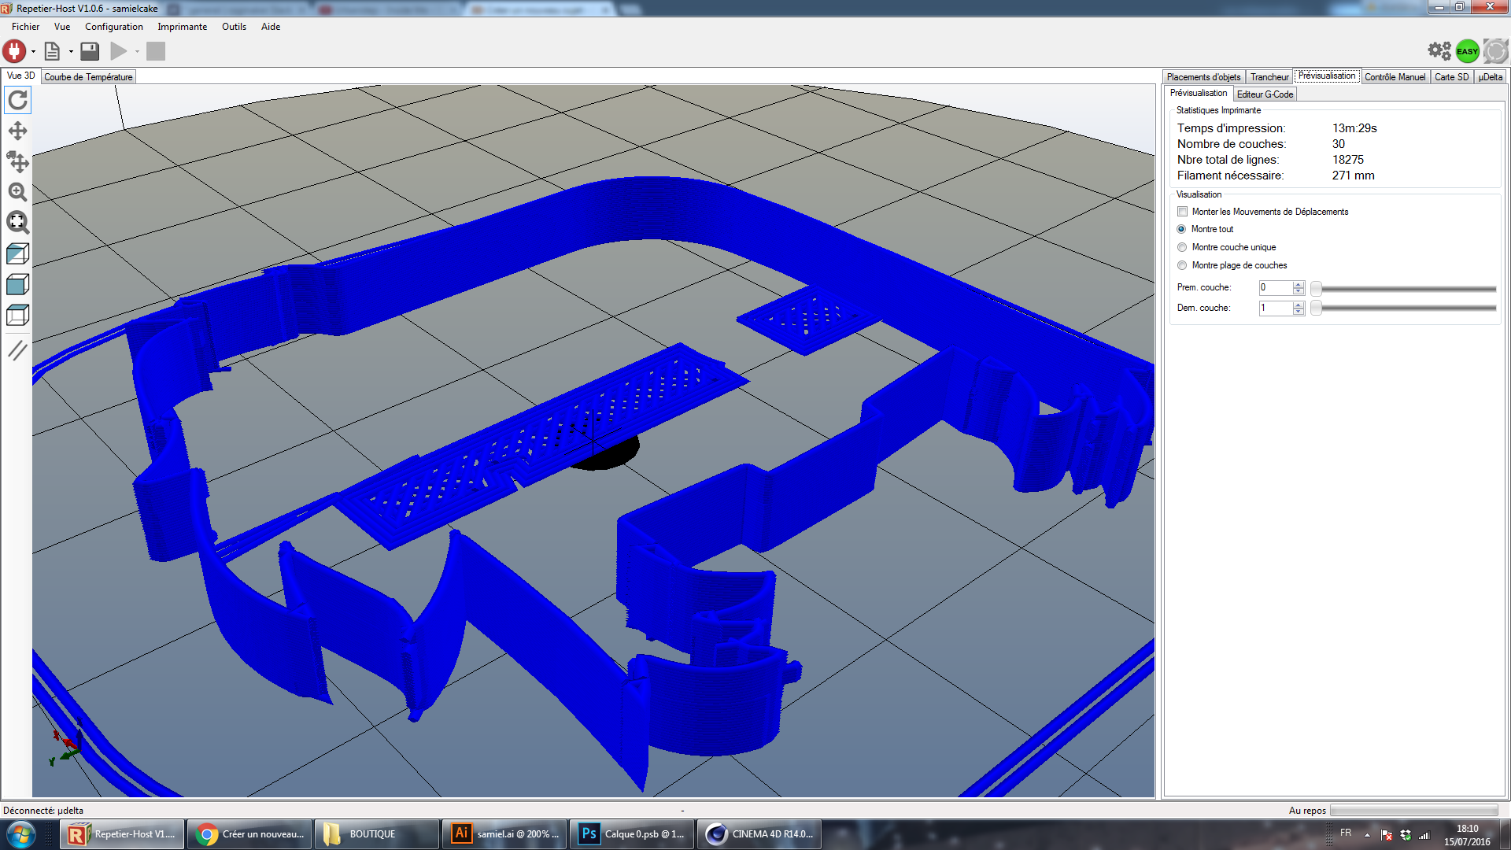Switch to the Trancheur tab

click(1269, 77)
